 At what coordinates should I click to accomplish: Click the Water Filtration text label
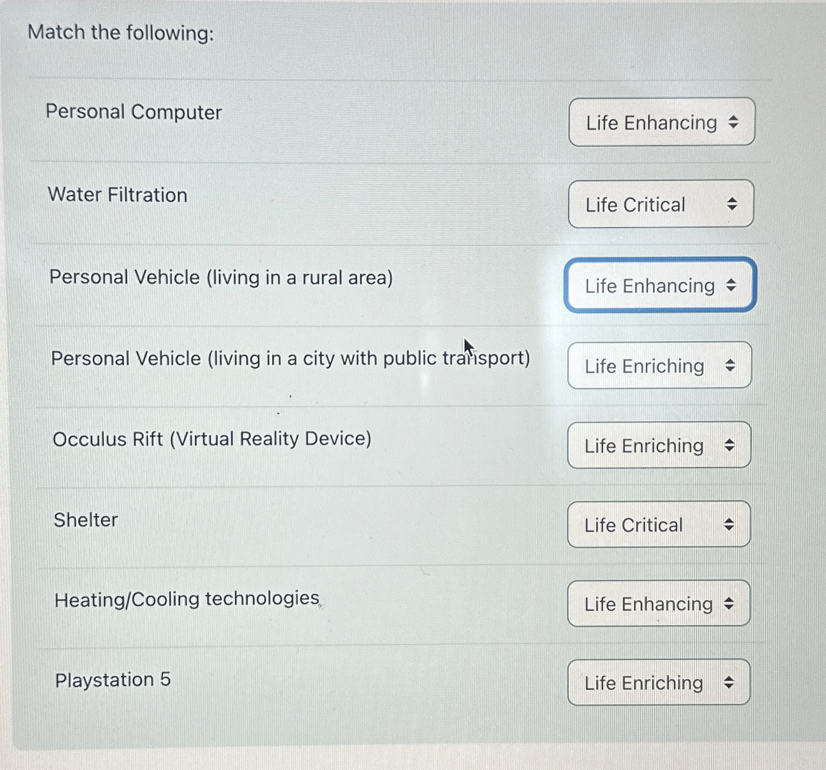click(x=116, y=195)
